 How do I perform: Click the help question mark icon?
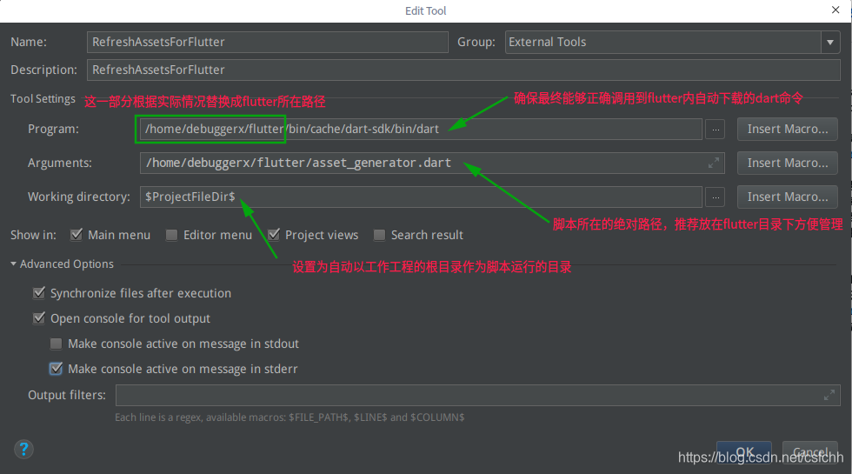pos(23,449)
